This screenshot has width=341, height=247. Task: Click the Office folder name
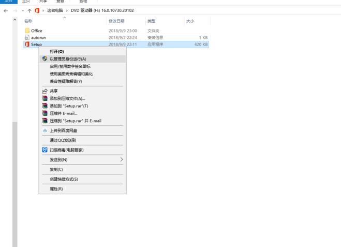click(37, 31)
